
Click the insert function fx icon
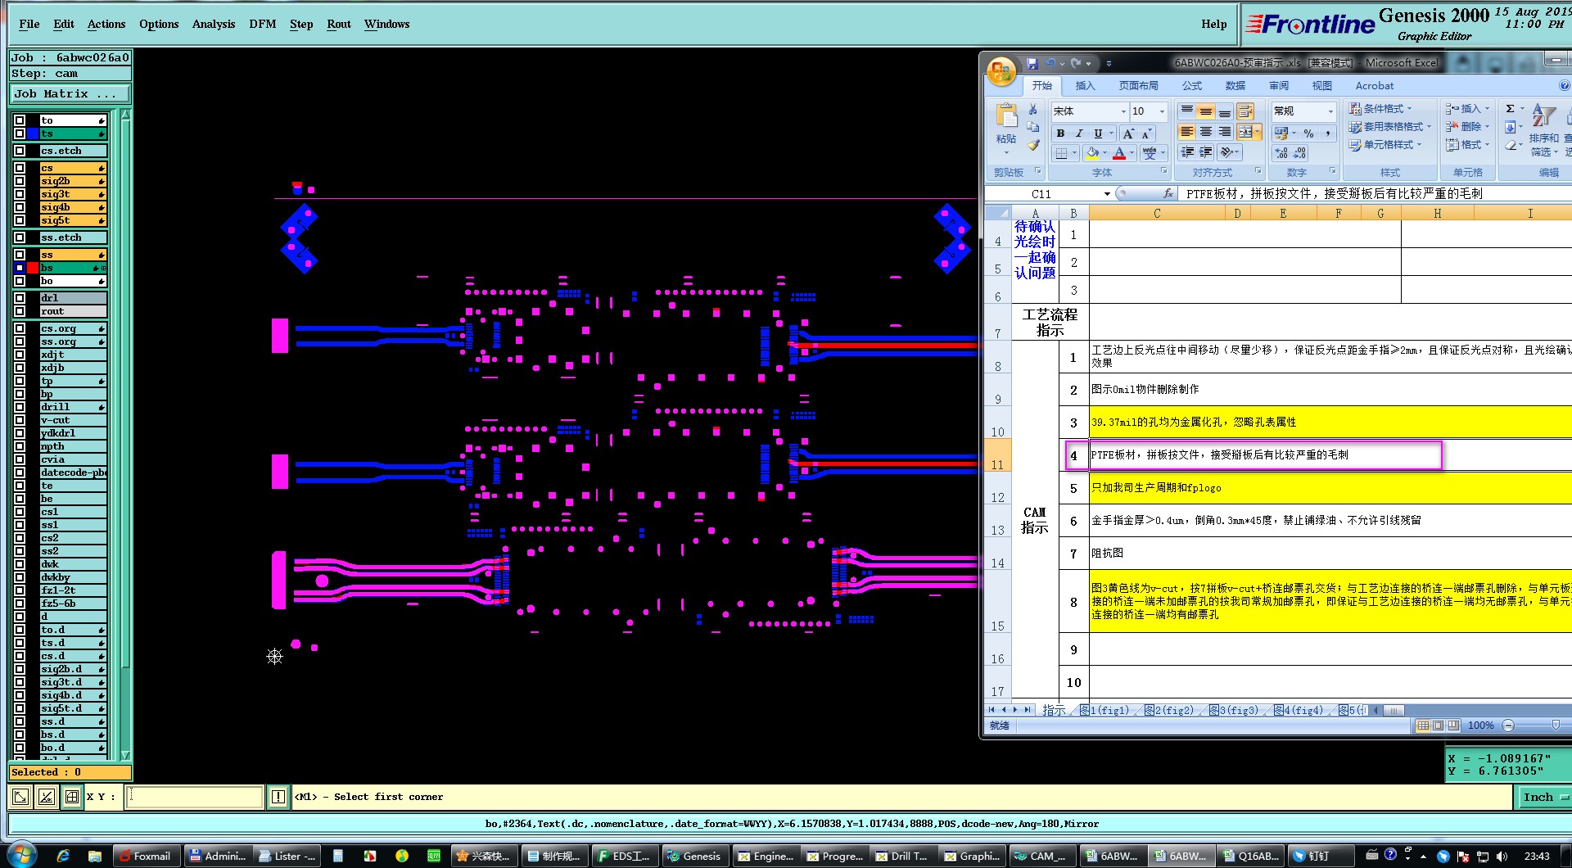pos(1168,193)
